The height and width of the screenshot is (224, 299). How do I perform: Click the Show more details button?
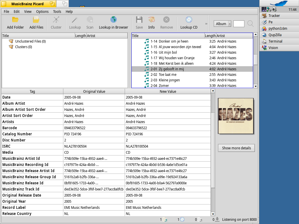237,148
